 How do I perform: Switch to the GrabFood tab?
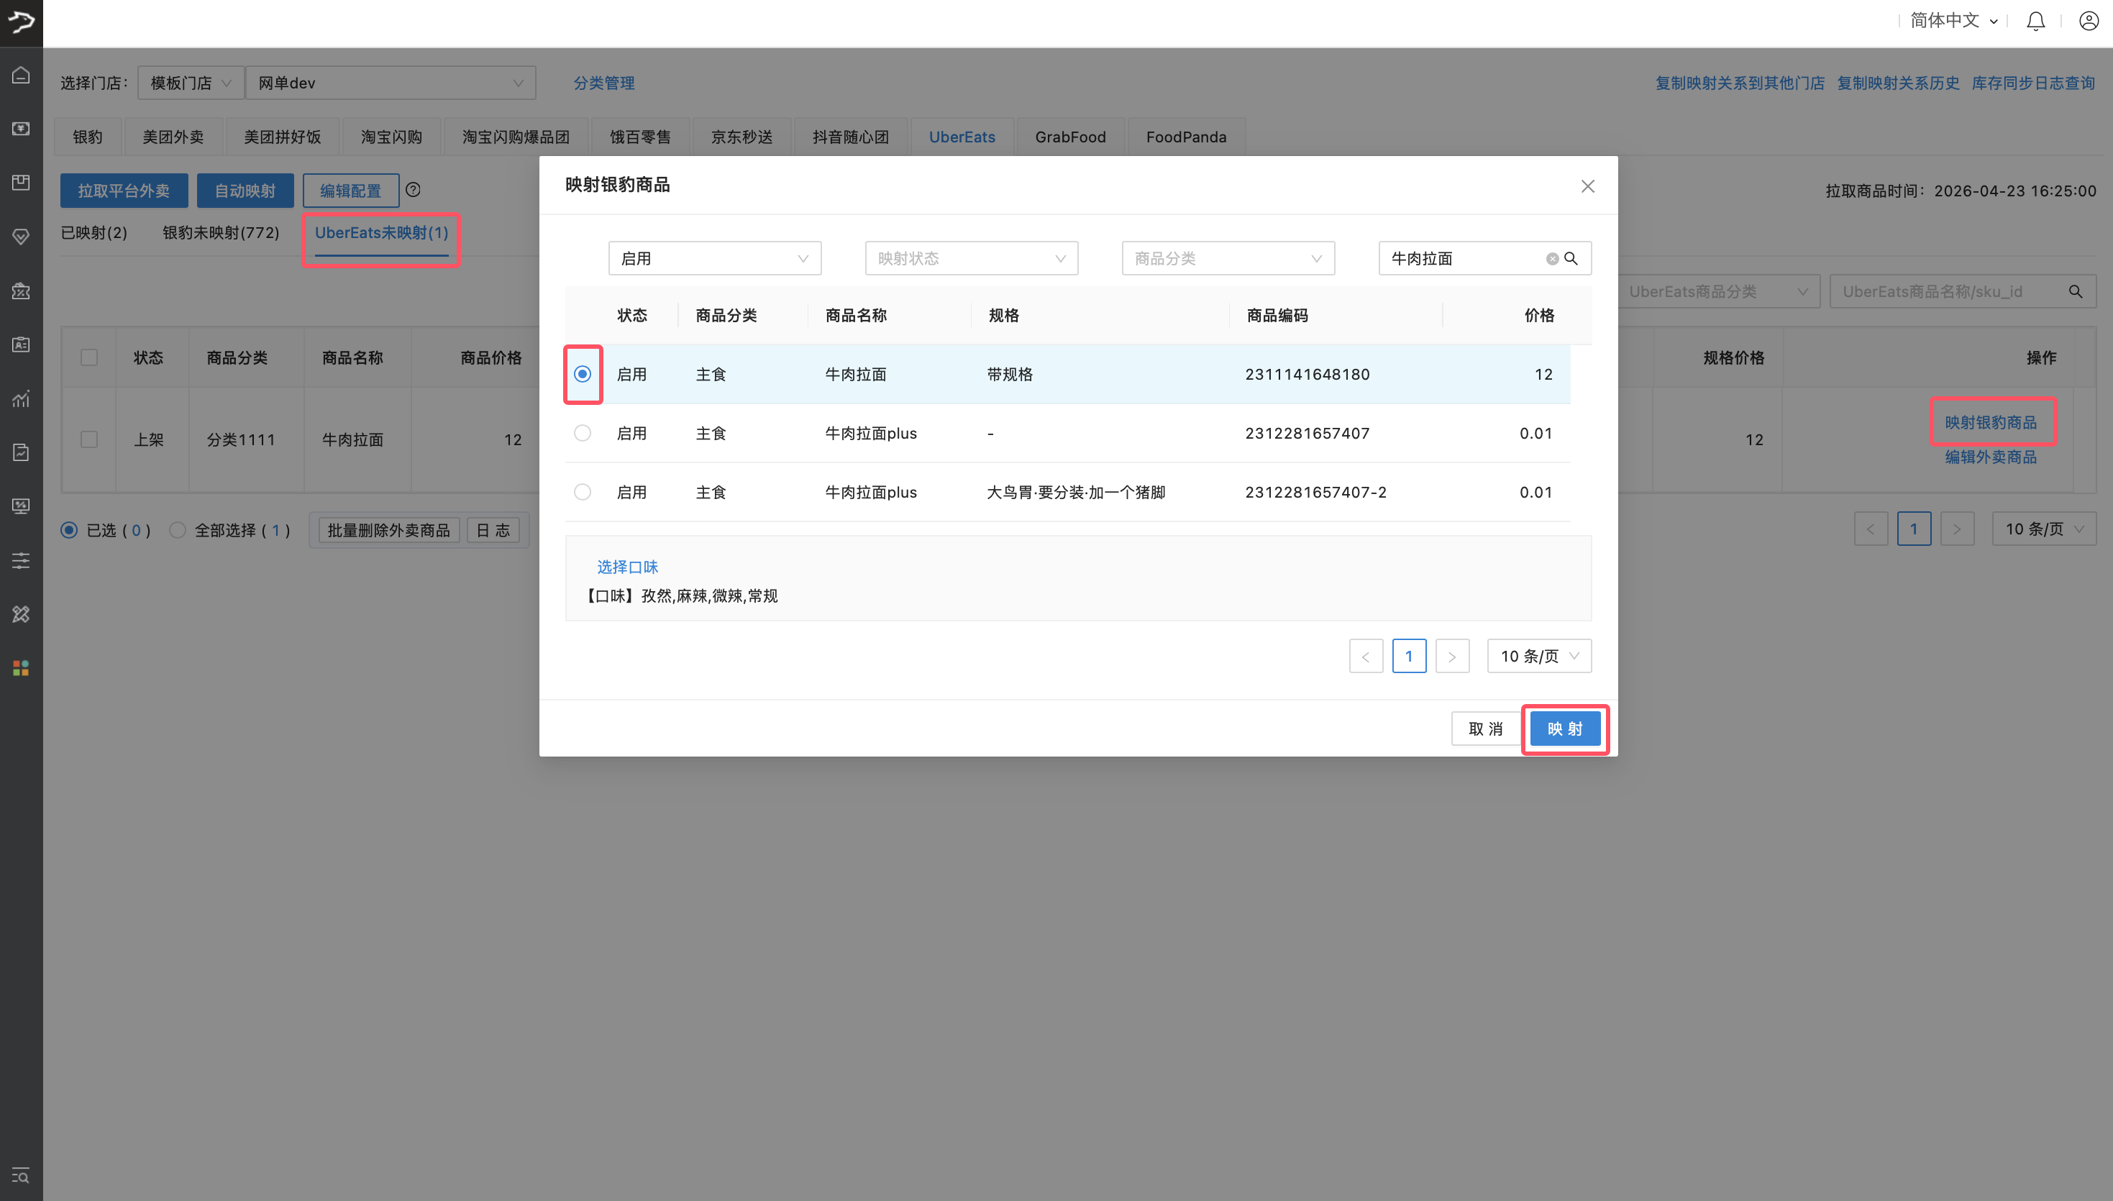point(1070,137)
